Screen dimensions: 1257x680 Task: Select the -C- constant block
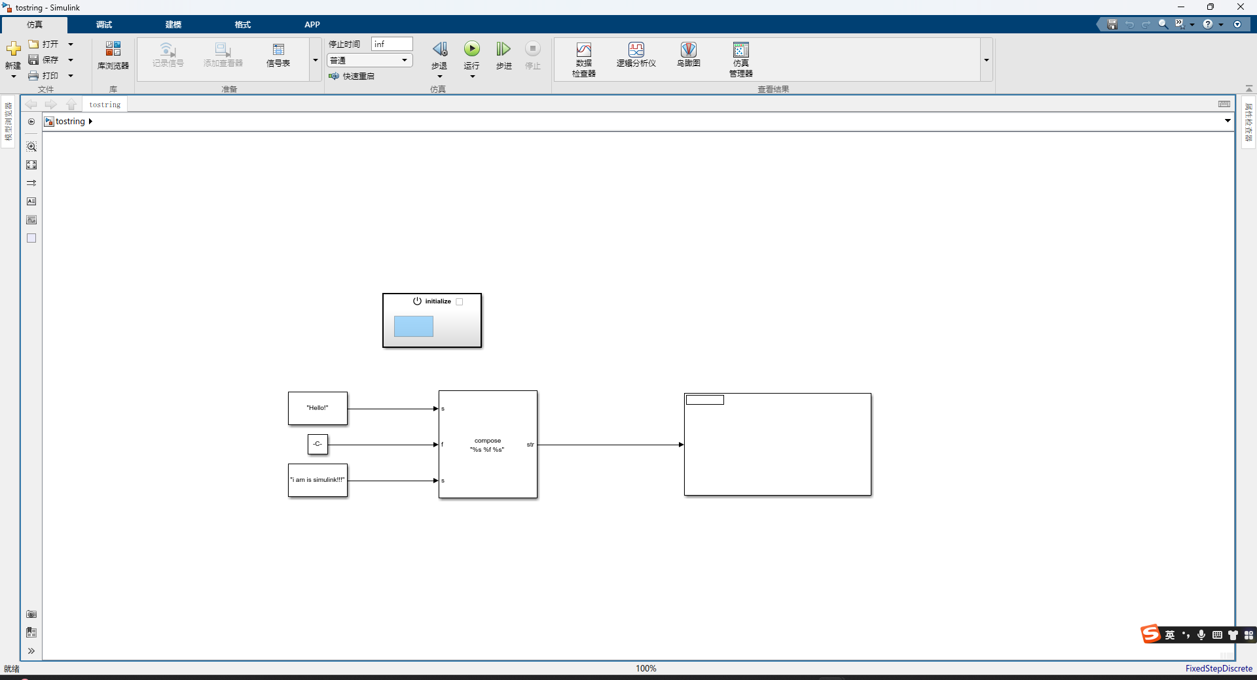click(318, 444)
